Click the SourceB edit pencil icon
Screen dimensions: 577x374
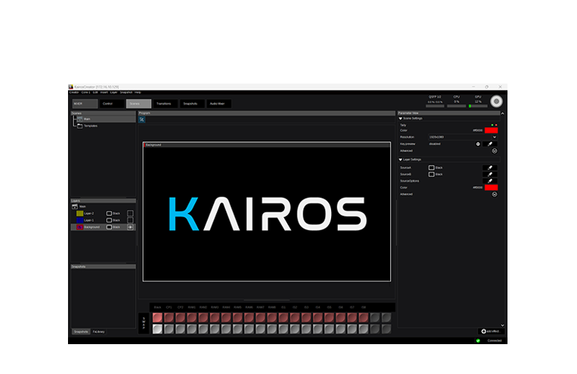coord(490,174)
